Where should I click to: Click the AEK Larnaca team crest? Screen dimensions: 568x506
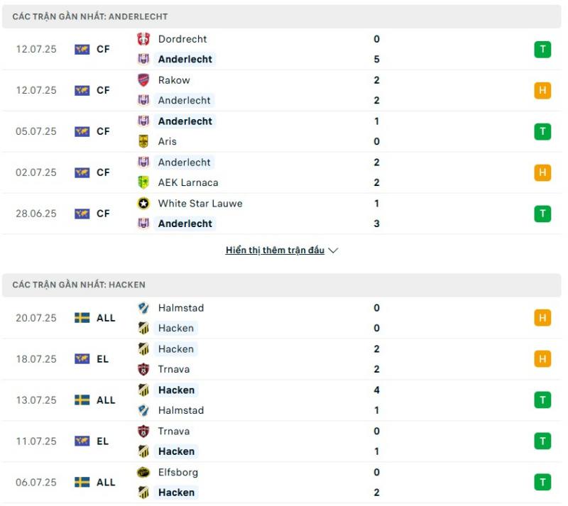(x=143, y=182)
